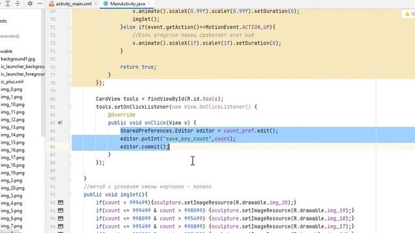
Task: Collapse the else-if block at line 71
Action: tap(69, 27)
